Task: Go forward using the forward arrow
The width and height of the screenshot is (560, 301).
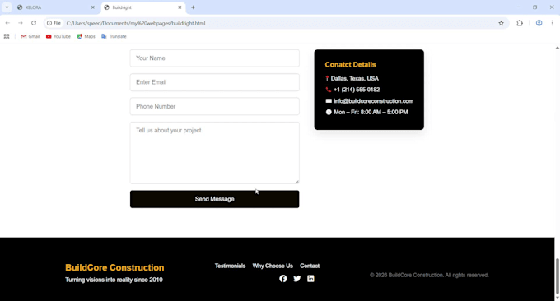Action: click(21, 23)
